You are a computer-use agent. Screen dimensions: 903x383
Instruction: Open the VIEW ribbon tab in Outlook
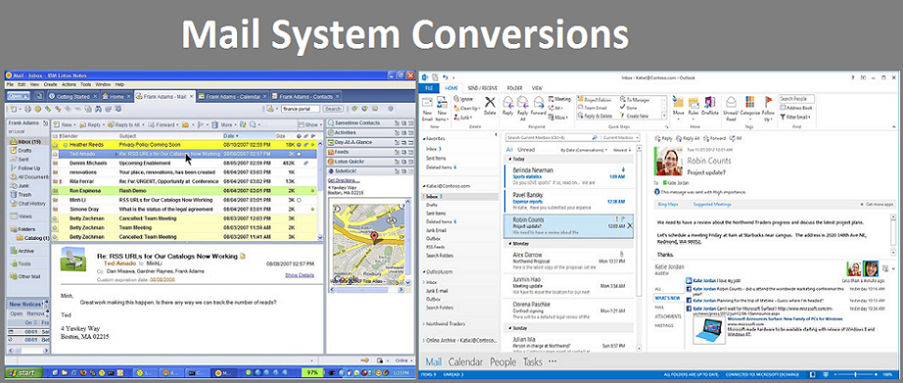coord(537,88)
